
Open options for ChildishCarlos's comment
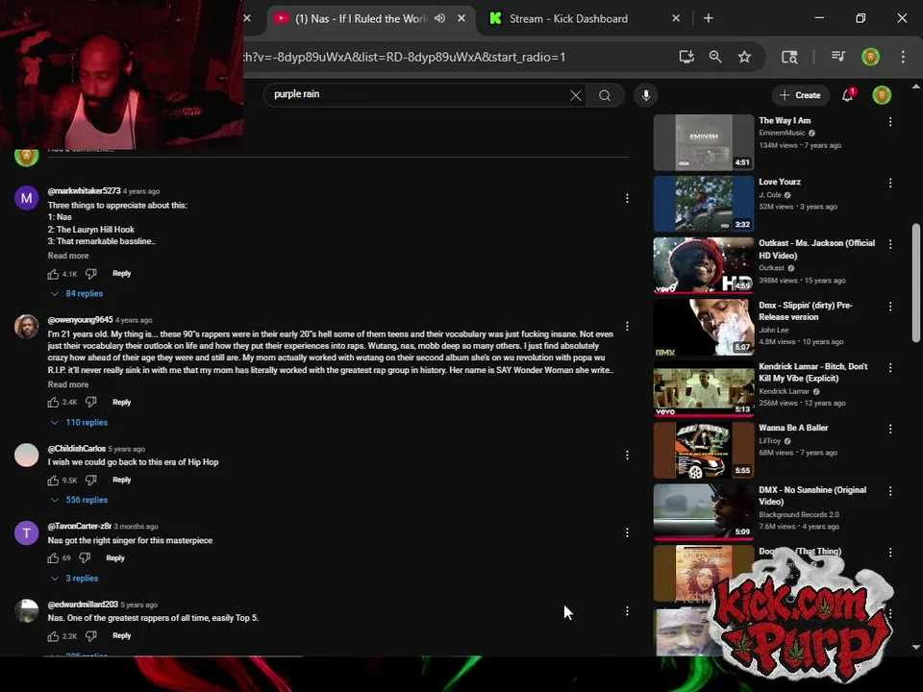point(627,455)
